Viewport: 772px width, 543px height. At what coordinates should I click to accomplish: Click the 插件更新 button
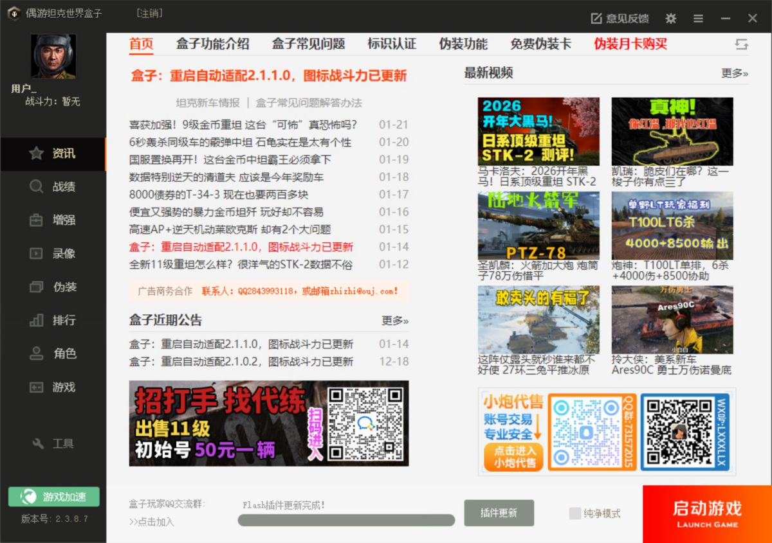pos(499,513)
